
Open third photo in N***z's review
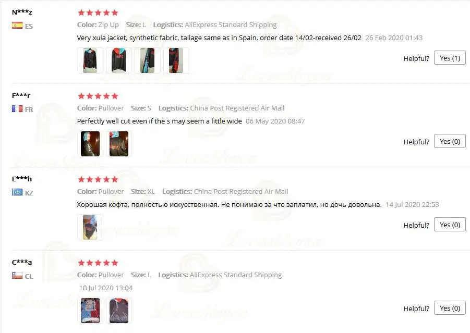click(148, 60)
